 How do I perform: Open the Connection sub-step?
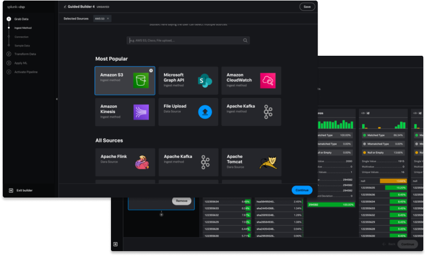click(22, 37)
